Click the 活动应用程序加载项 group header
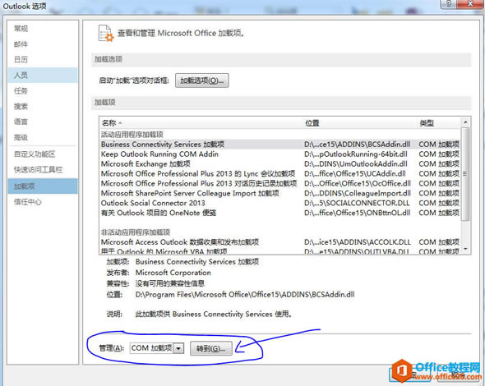The image size is (485, 386). click(132, 135)
